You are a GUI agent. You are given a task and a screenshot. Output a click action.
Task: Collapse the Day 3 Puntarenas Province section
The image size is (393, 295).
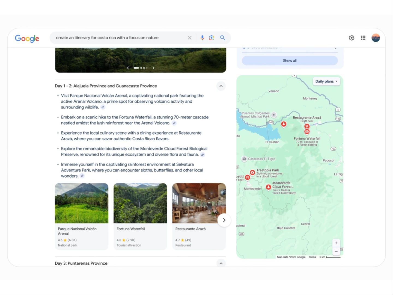point(221,263)
